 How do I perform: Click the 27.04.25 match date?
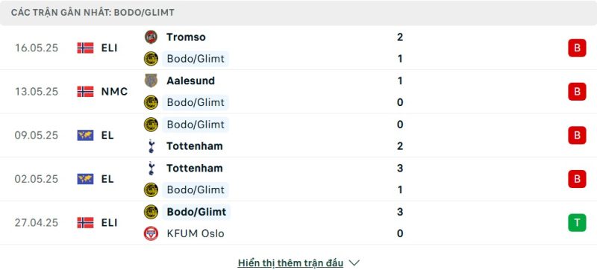(37, 222)
